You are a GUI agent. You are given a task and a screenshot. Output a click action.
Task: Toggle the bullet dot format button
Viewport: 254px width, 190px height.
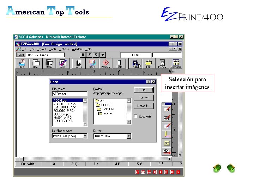103,55
